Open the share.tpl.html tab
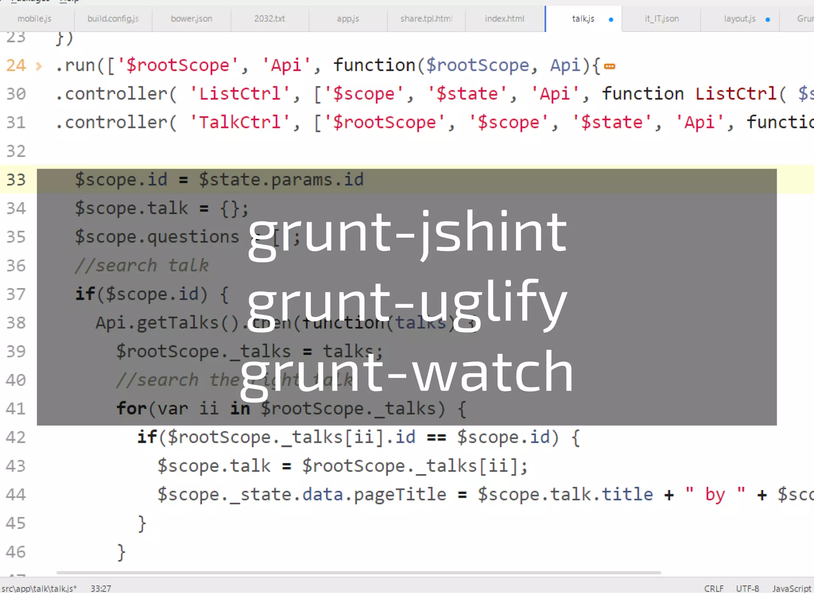 click(426, 19)
